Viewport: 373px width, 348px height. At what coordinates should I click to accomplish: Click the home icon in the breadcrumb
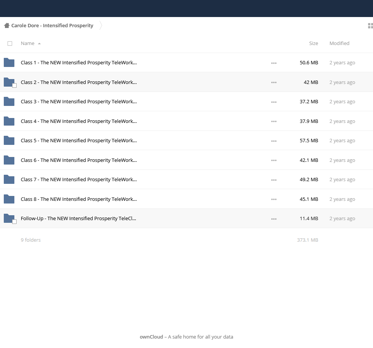tap(7, 25)
